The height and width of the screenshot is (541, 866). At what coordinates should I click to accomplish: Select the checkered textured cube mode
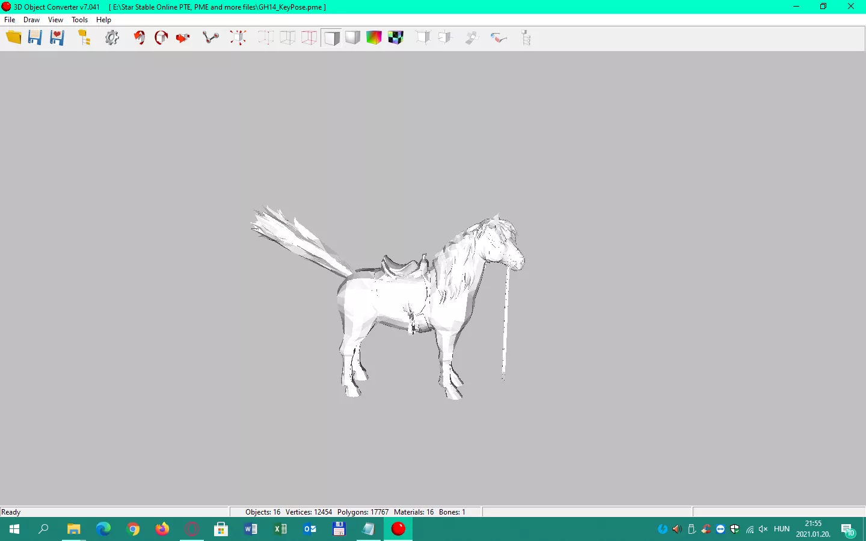click(x=396, y=38)
